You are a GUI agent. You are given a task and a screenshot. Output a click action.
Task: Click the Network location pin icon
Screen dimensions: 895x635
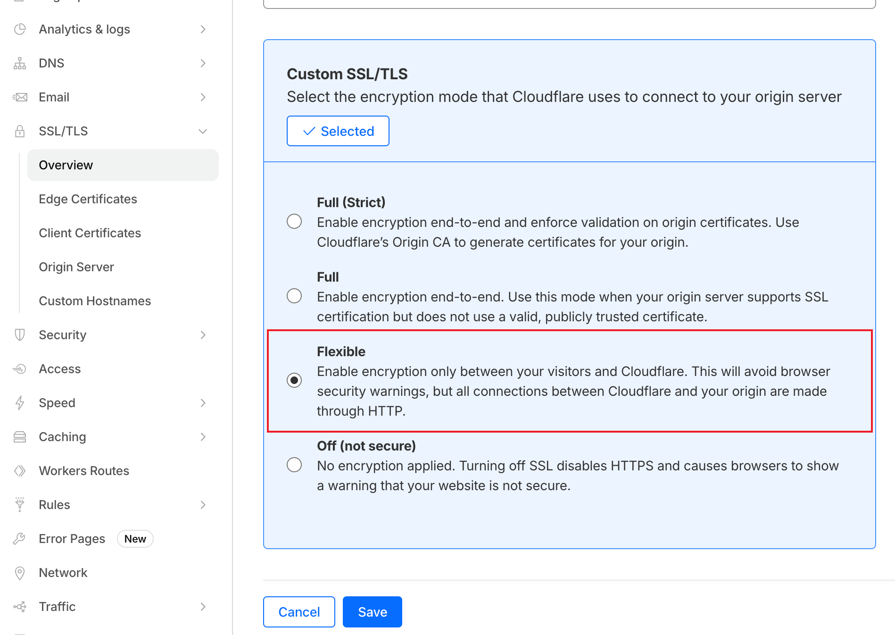tap(20, 573)
